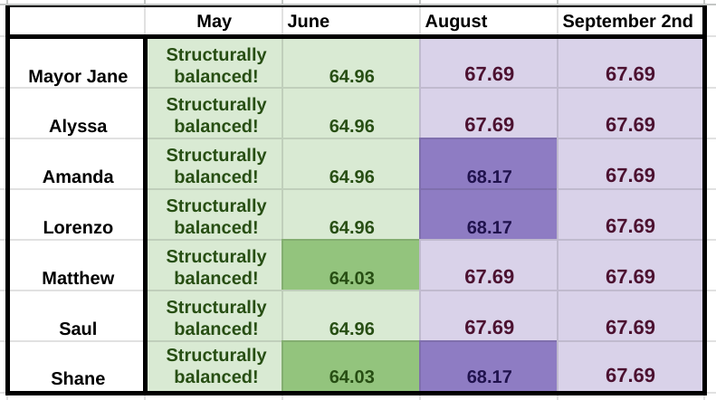
Task: Click Mayor Jane's Structurally balanced May cell
Action: (x=215, y=64)
